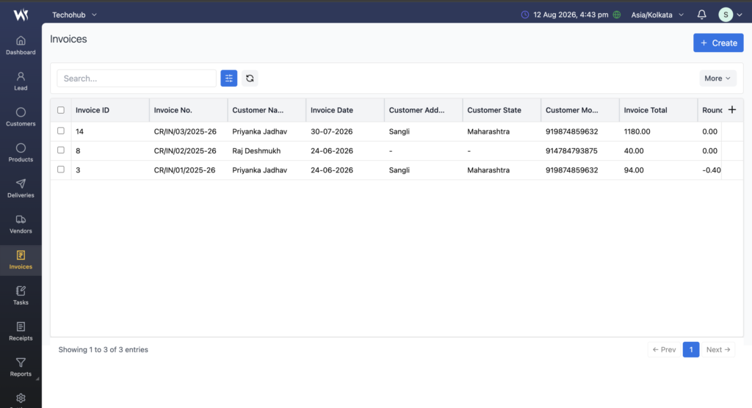752x408 pixels.
Task: Go to previous page with Prev
Action: 664,349
